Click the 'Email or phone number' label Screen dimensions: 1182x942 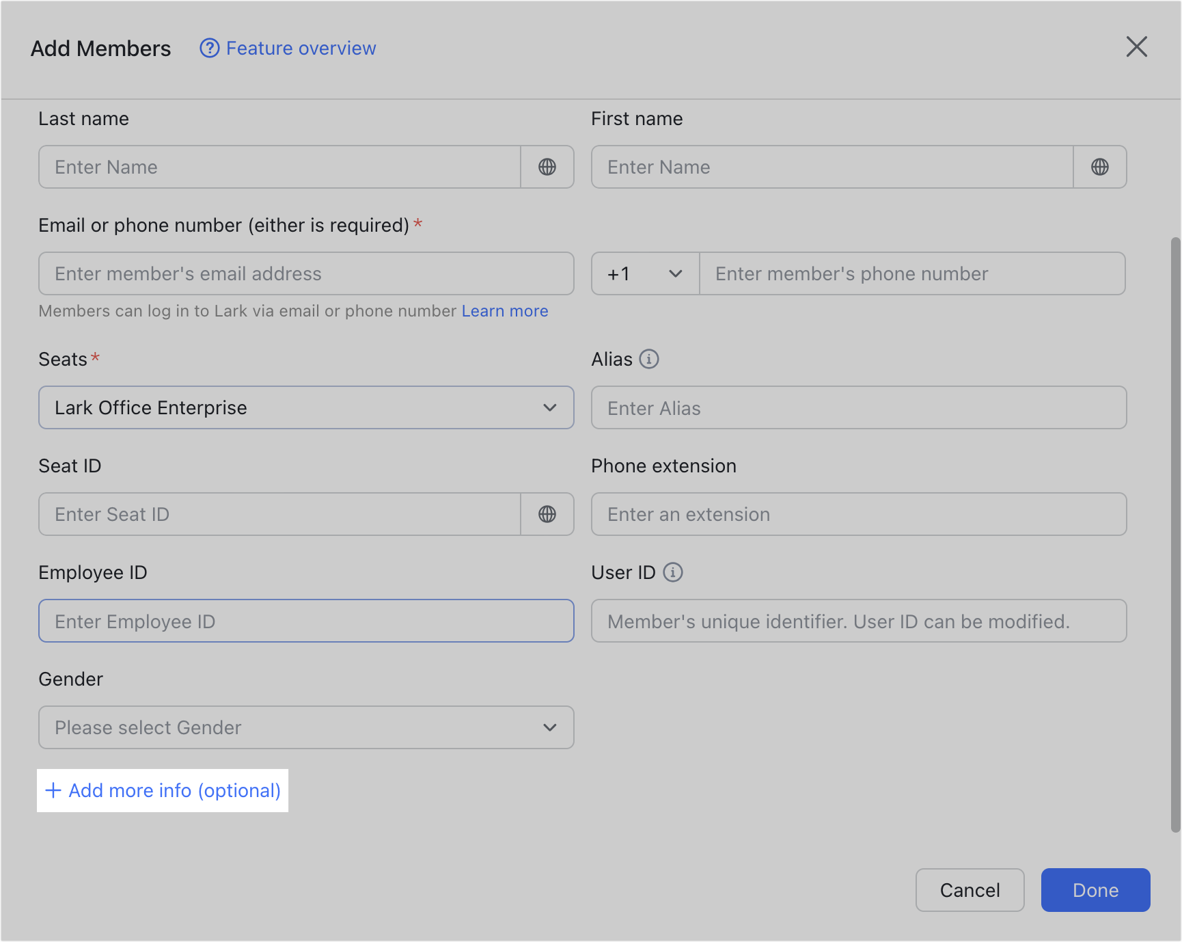click(224, 225)
